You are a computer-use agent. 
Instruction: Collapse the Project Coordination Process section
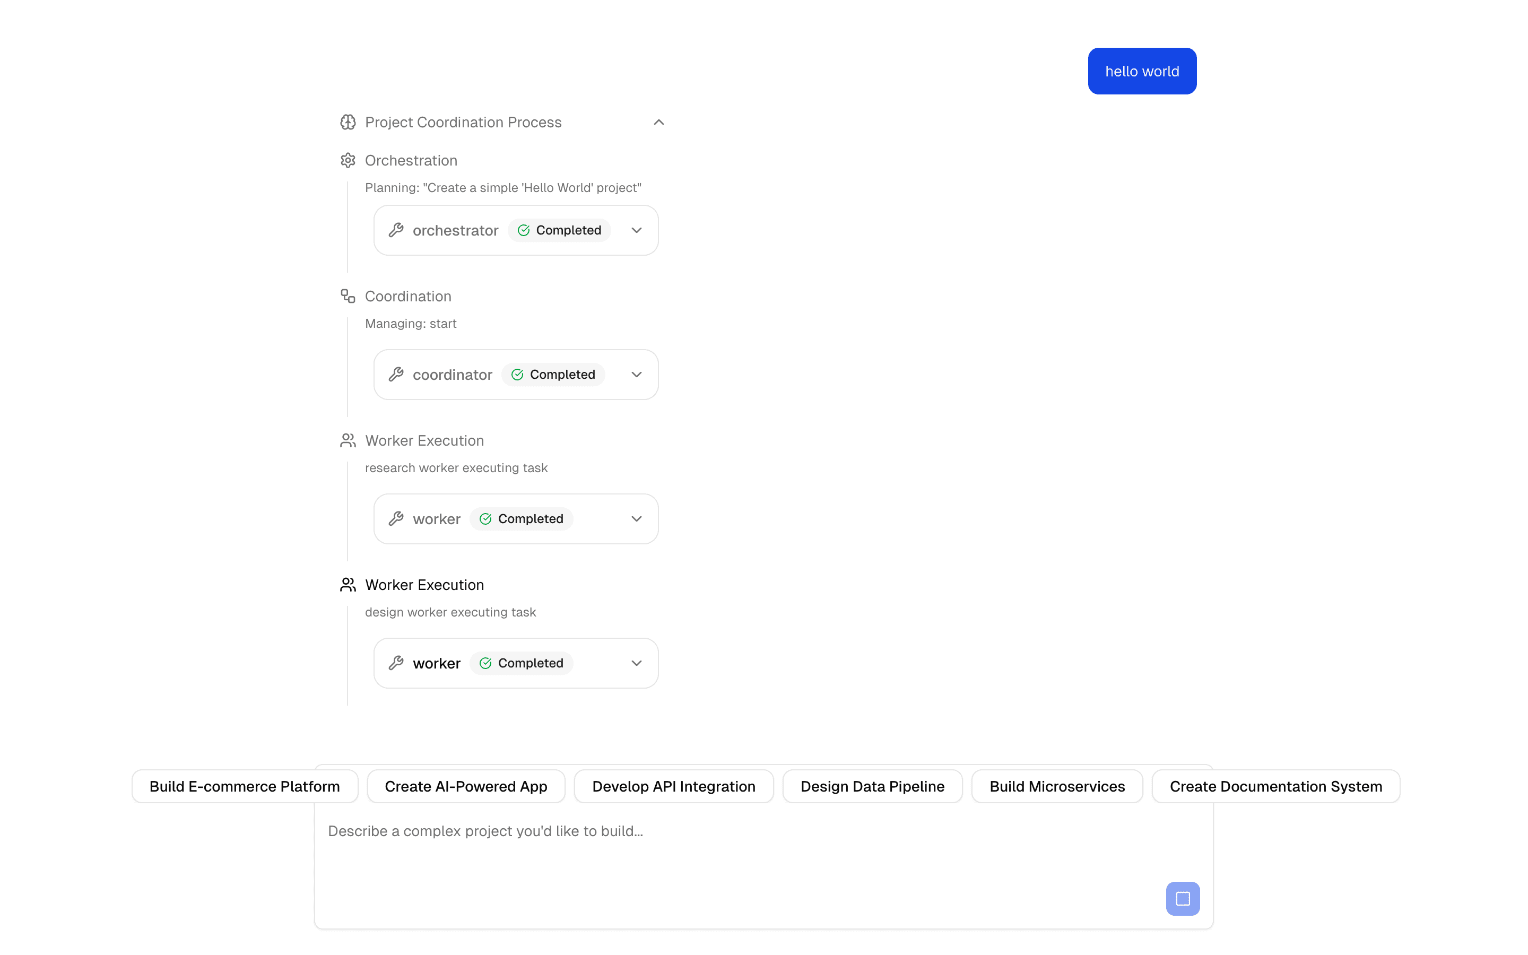658,122
